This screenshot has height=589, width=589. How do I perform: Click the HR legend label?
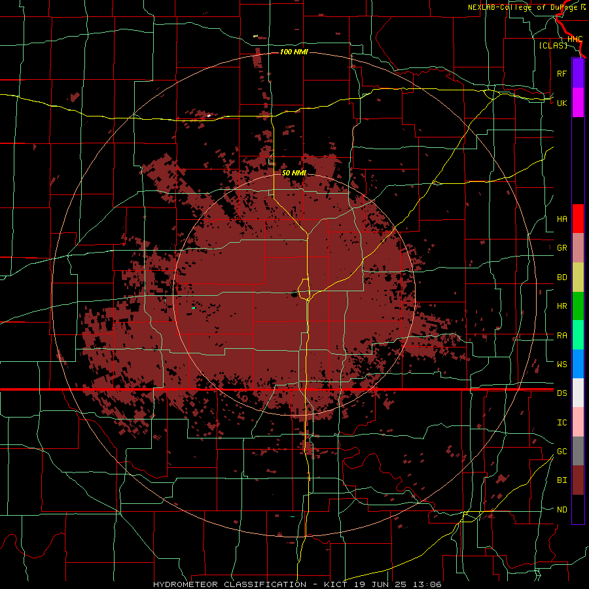[562, 306]
